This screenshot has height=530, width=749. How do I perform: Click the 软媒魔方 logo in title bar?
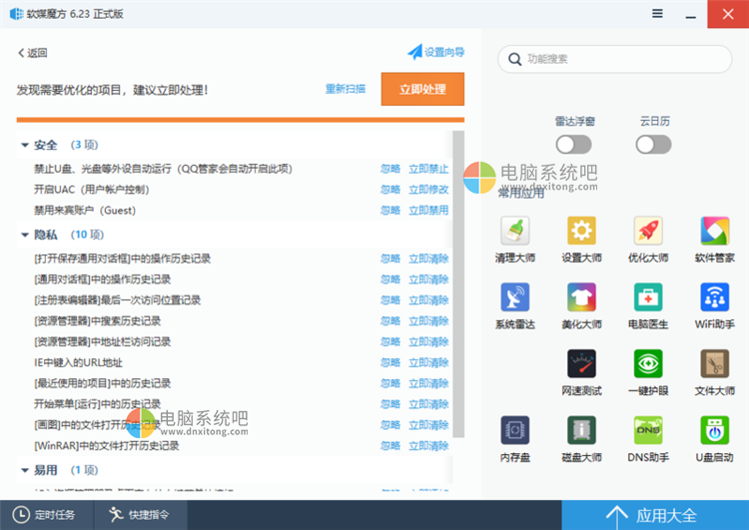16,14
